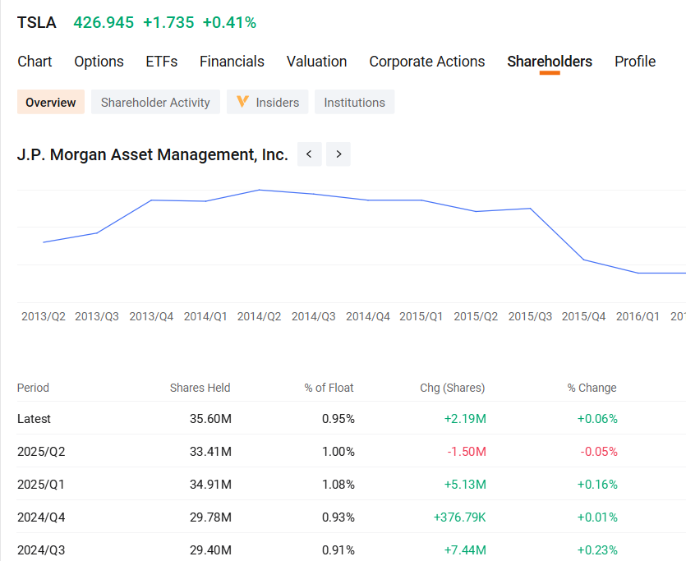Click the previous shareholder arrow icon
The height and width of the screenshot is (561, 686).
click(x=309, y=154)
